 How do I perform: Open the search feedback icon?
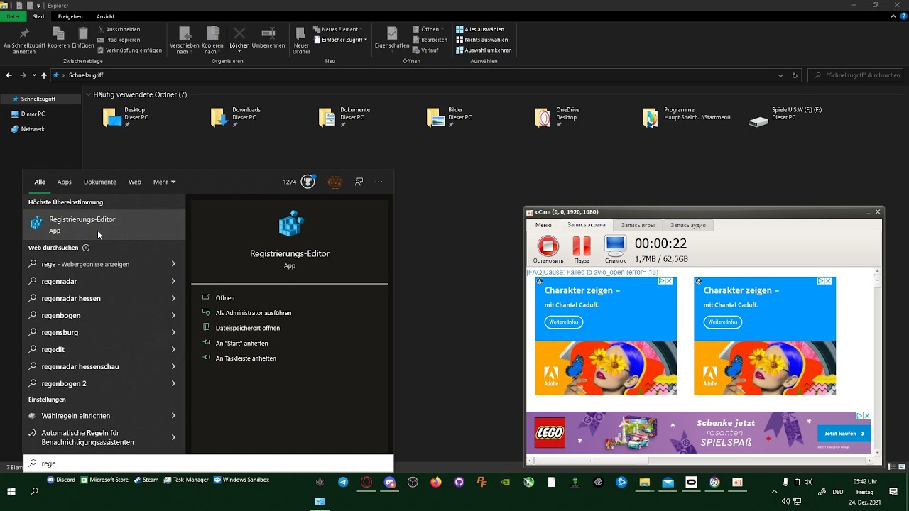coord(359,182)
